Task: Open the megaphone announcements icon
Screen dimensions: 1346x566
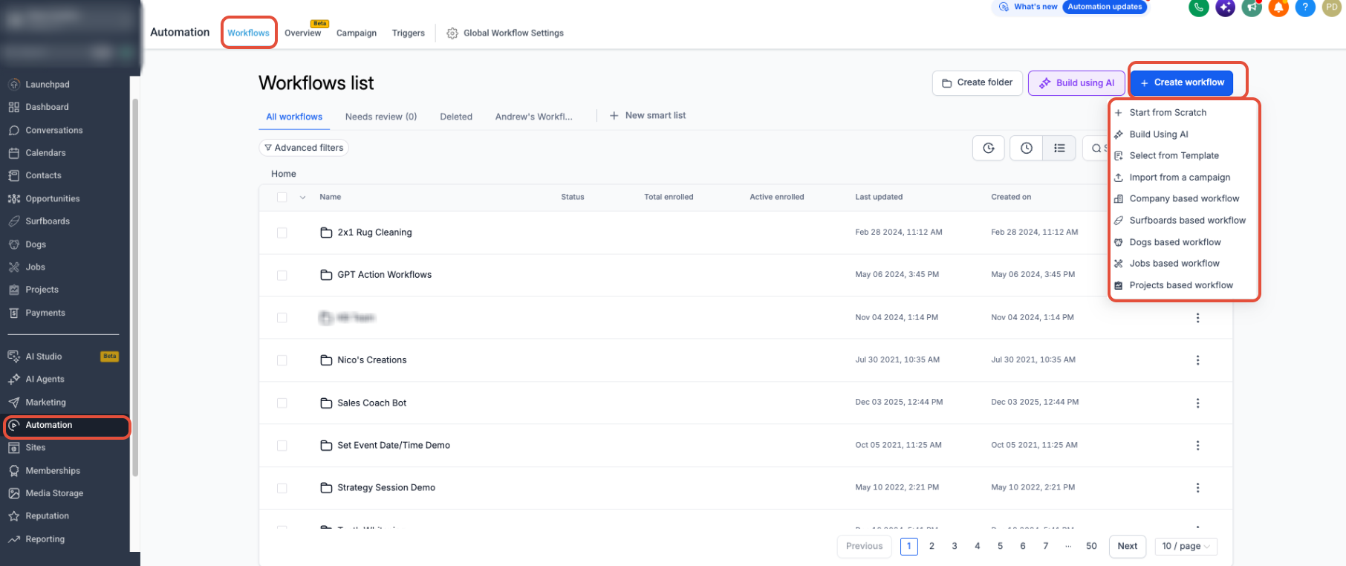Action: pyautogui.click(x=1252, y=7)
